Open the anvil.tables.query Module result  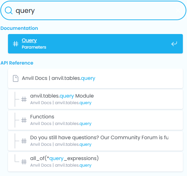pyautogui.click(x=95, y=99)
